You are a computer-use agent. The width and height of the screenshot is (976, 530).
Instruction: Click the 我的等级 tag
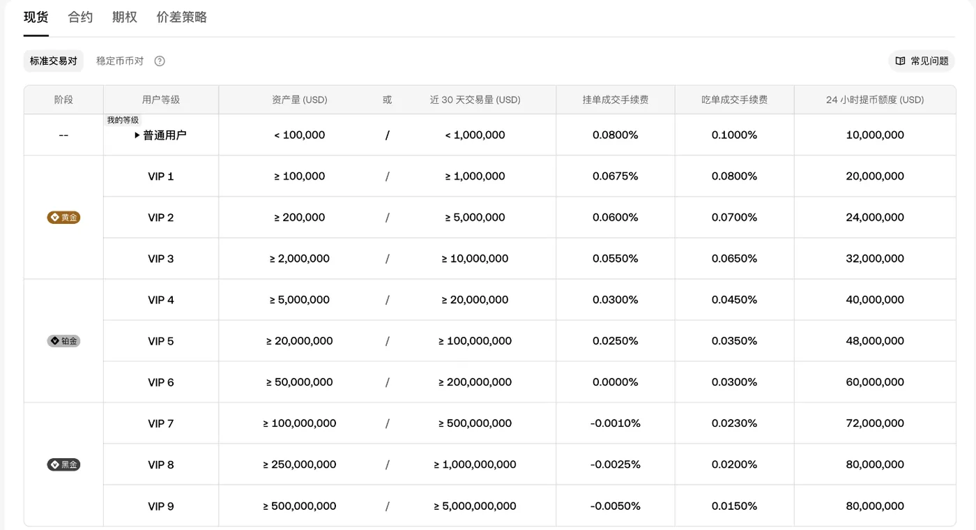click(x=123, y=120)
